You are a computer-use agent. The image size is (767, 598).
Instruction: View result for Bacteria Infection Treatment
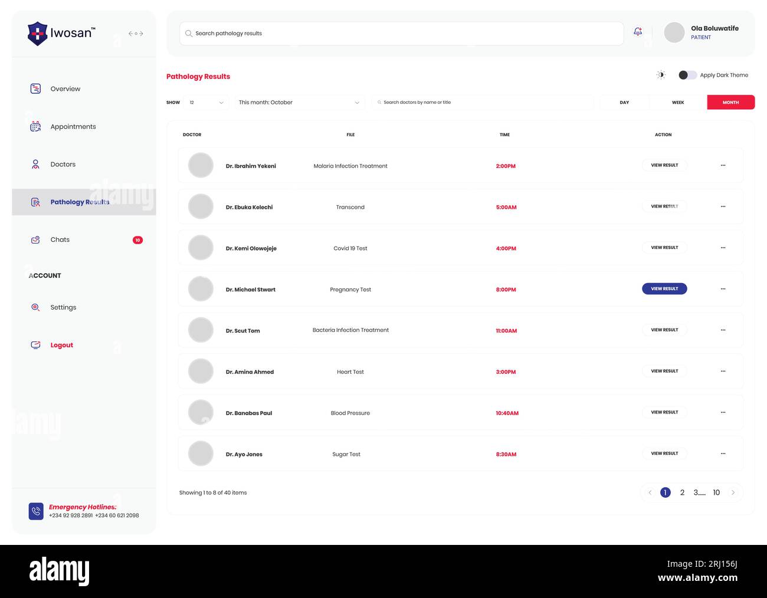(664, 330)
